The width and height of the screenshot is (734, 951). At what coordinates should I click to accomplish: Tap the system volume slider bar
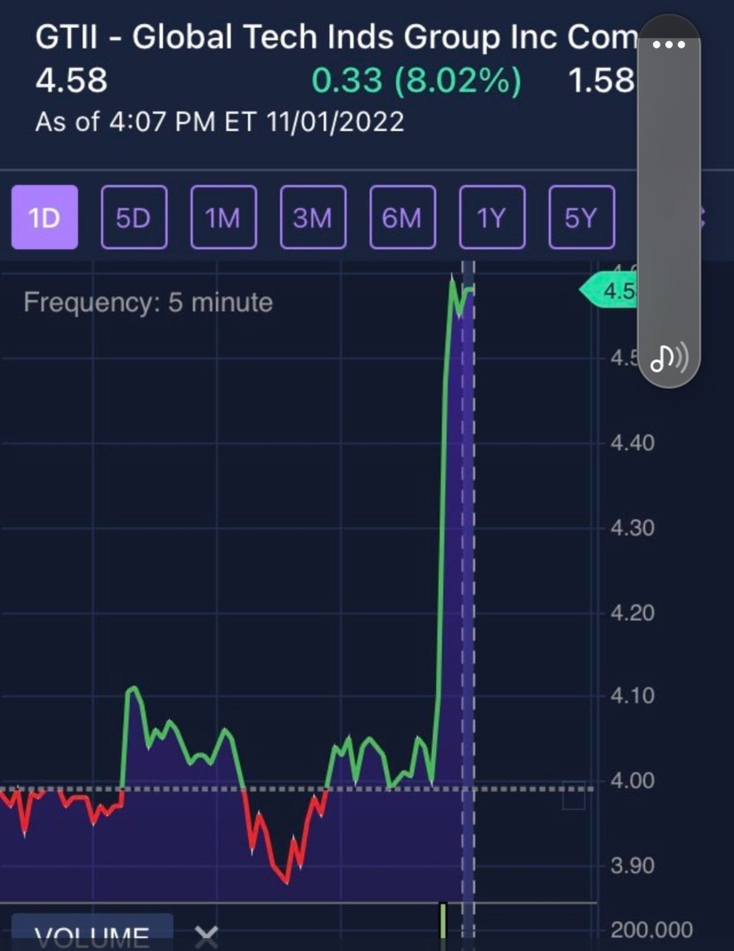[x=669, y=201]
